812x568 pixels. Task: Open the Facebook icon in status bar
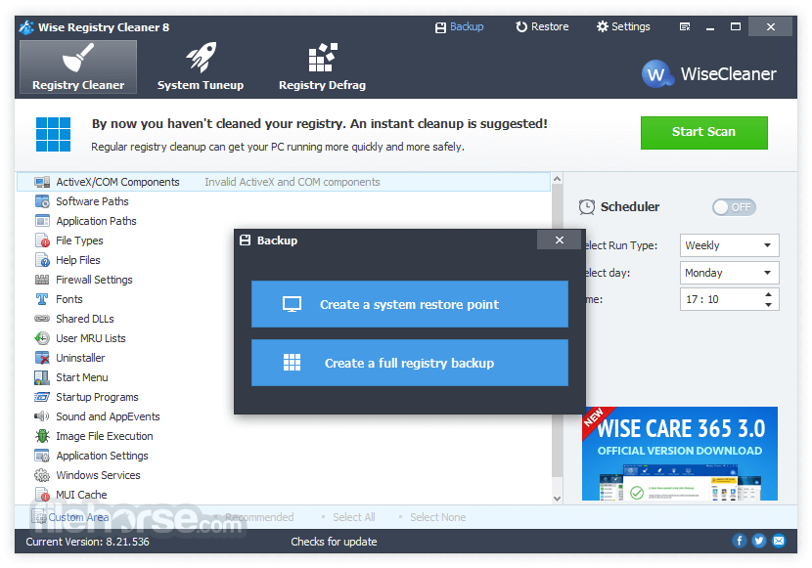[740, 541]
